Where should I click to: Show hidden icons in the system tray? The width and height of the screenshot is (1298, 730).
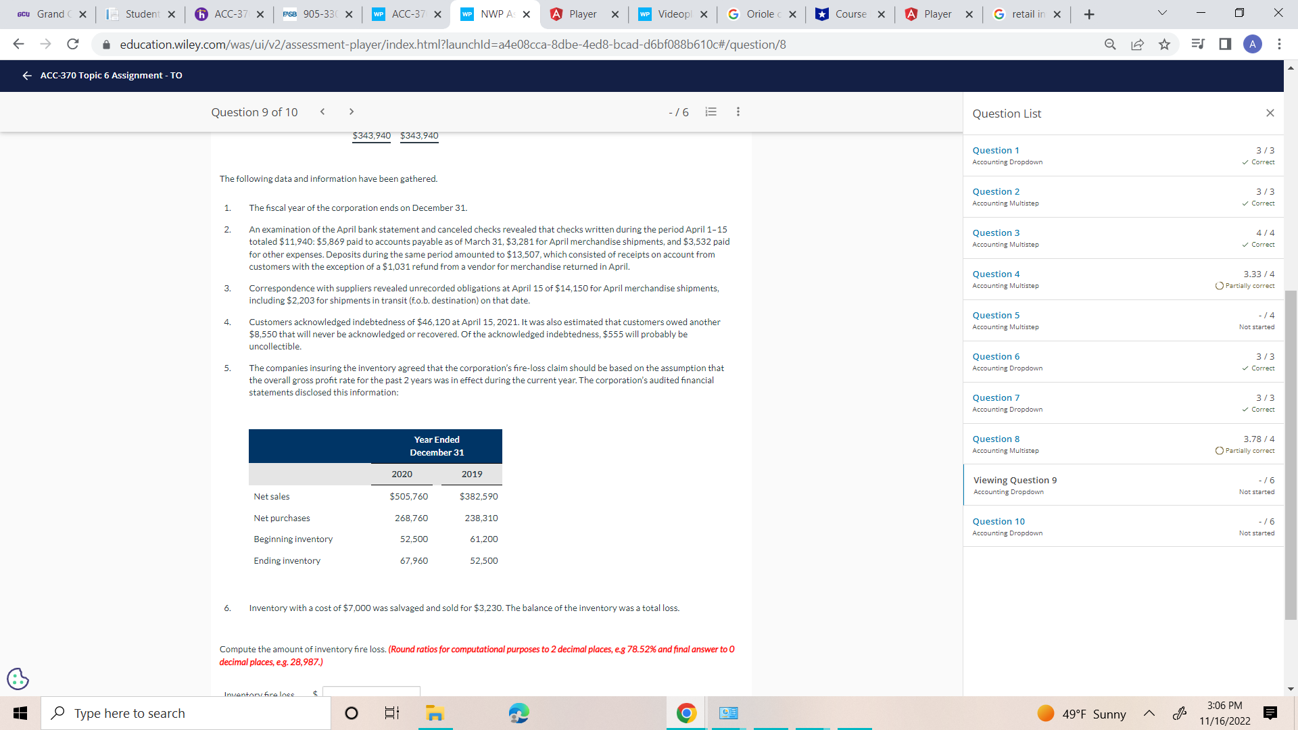[x=1149, y=713]
